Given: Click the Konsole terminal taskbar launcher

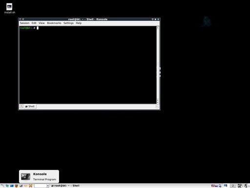Looking at the screenshot, I should [x=21, y=186].
